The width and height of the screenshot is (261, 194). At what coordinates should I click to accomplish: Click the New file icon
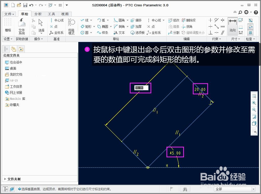[x=13, y=5]
